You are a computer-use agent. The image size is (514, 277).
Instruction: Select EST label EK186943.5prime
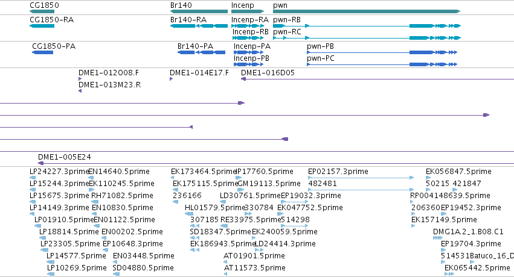[223, 244]
